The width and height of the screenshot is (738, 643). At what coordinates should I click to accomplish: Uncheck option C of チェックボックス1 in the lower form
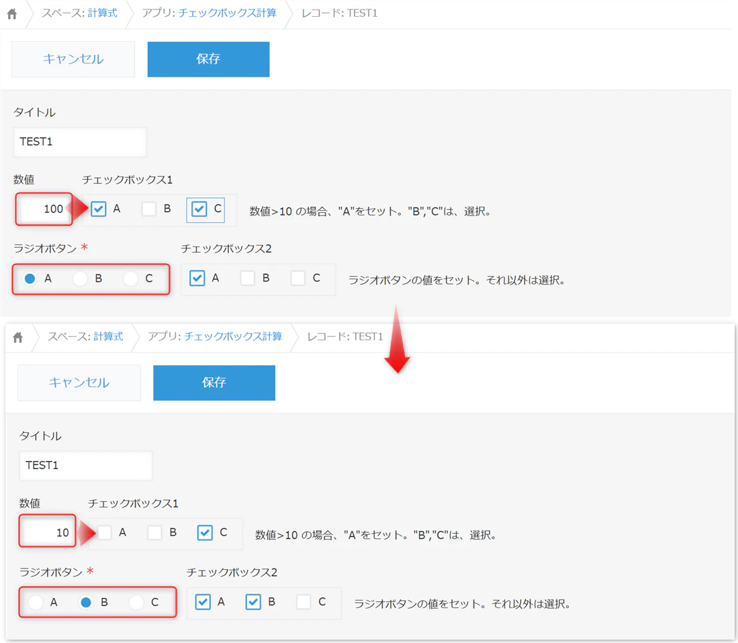(205, 532)
